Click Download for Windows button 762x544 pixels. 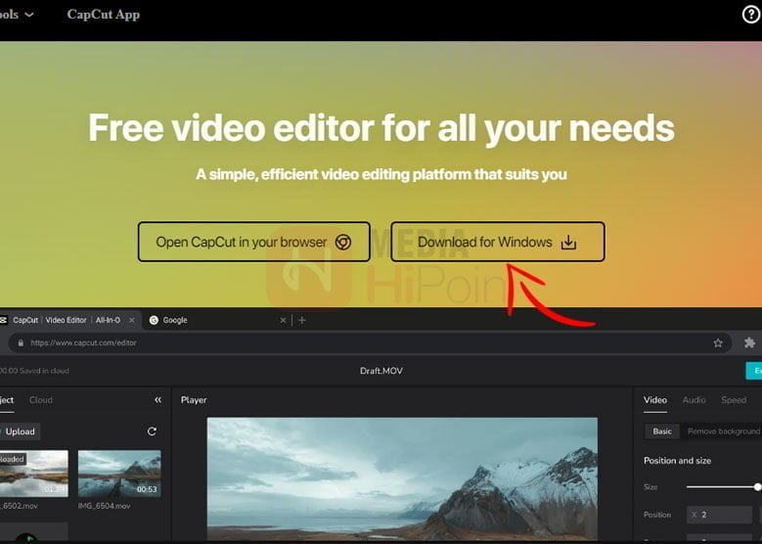coord(498,242)
